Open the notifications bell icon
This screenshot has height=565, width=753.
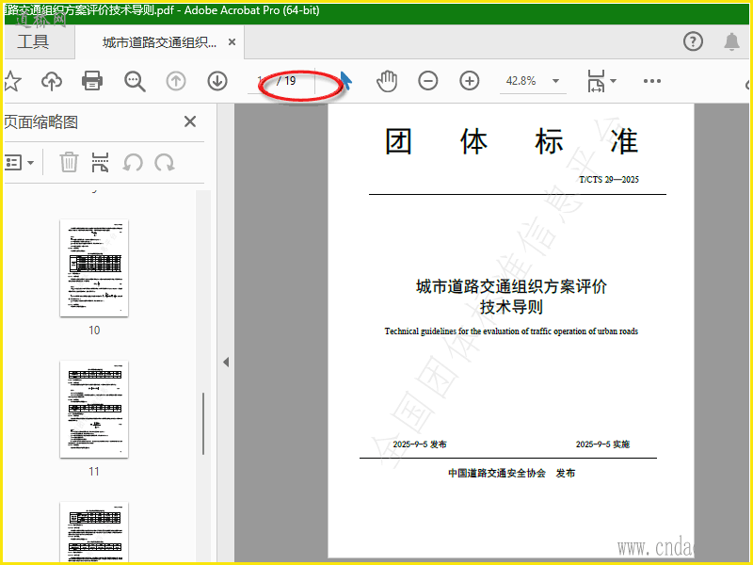point(731,41)
